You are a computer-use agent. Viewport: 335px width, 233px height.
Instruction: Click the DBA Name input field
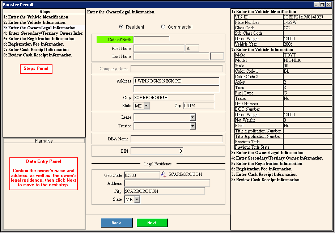coord(177,139)
